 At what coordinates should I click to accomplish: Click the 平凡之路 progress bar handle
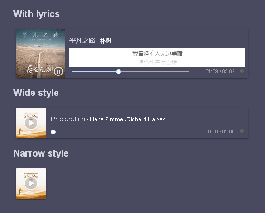[x=119, y=72]
